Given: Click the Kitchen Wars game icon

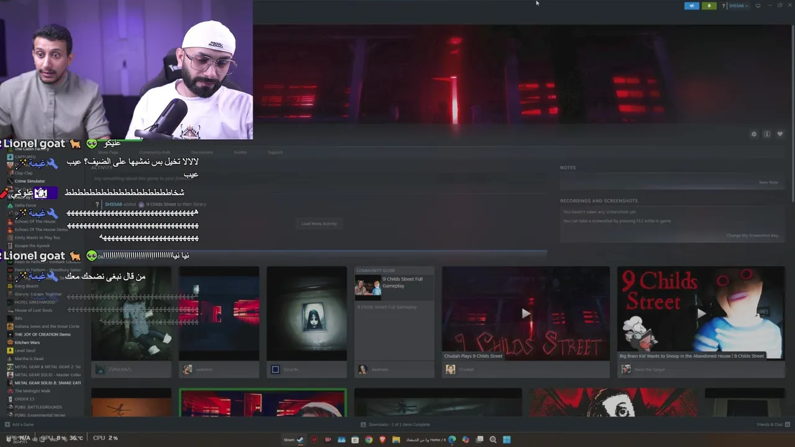Looking at the screenshot, I should [x=10, y=342].
